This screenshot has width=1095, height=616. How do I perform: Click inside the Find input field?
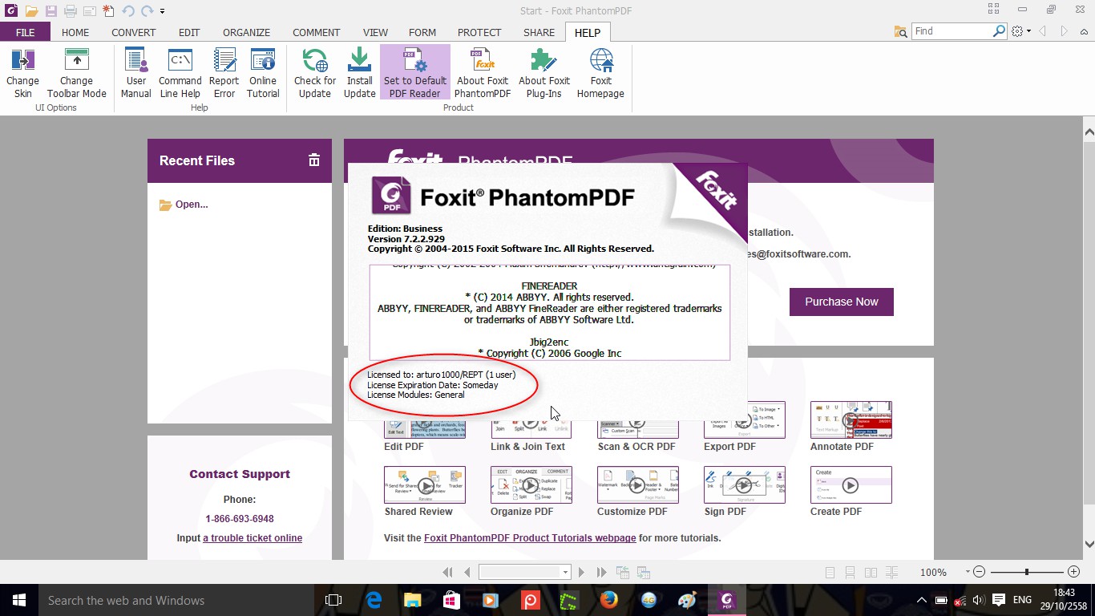[x=952, y=30]
